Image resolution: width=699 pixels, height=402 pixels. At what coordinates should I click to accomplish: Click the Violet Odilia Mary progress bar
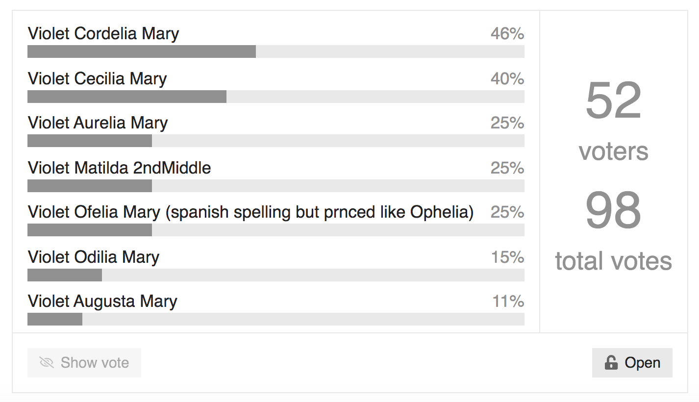click(276, 275)
